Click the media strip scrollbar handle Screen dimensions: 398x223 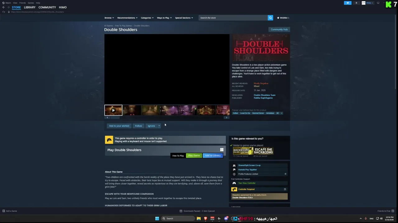click(x=115, y=118)
